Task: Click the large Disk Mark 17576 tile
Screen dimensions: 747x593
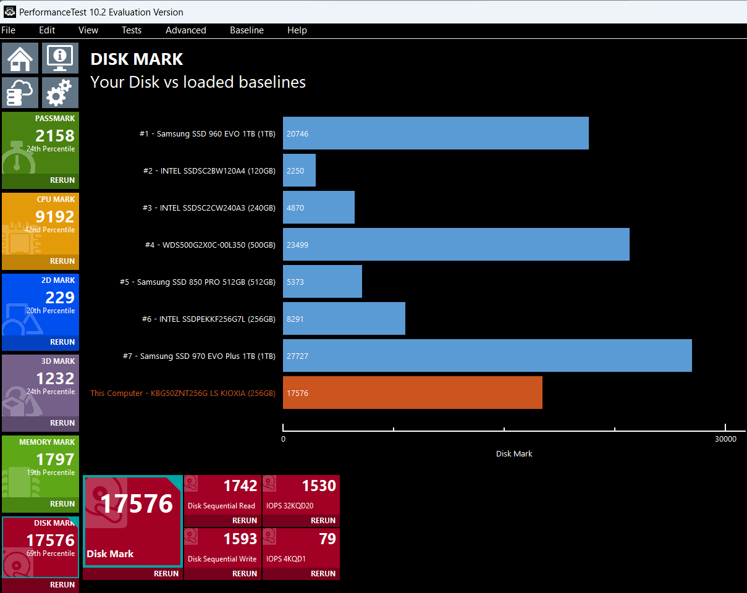Action: 132,521
